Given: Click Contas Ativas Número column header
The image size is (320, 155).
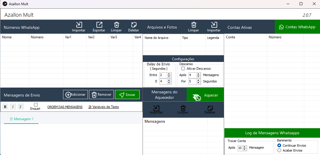Looking at the screenshot, I should 285,37.
